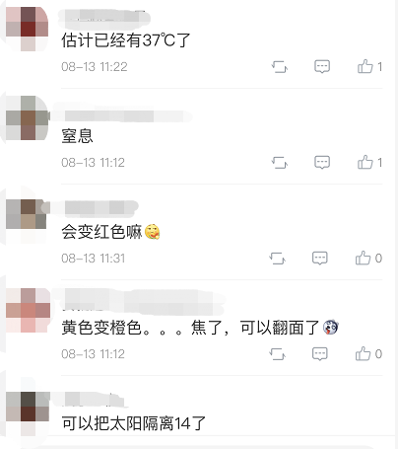398x449 pixels.
Task: Open username above 窒息 comment
Action: [125, 116]
